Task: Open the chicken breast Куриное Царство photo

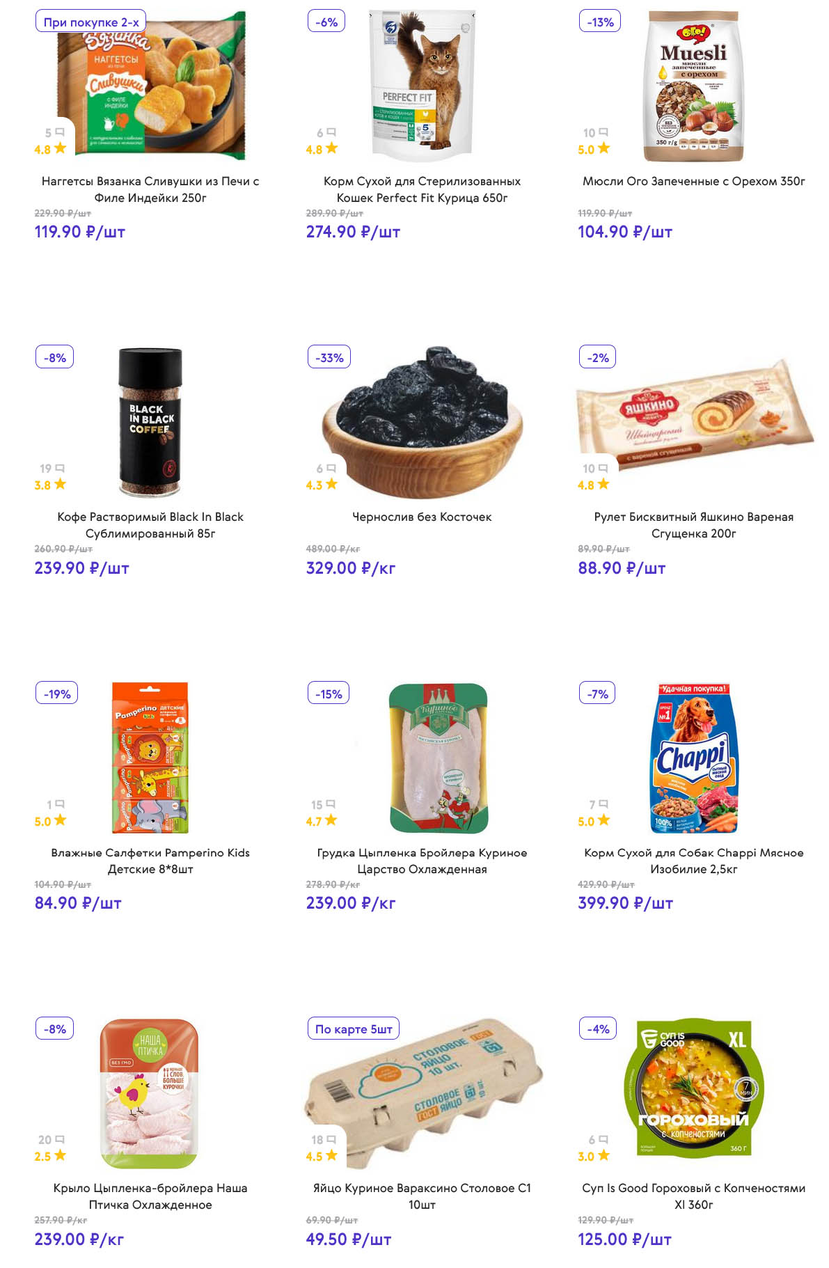Action: (x=439, y=758)
